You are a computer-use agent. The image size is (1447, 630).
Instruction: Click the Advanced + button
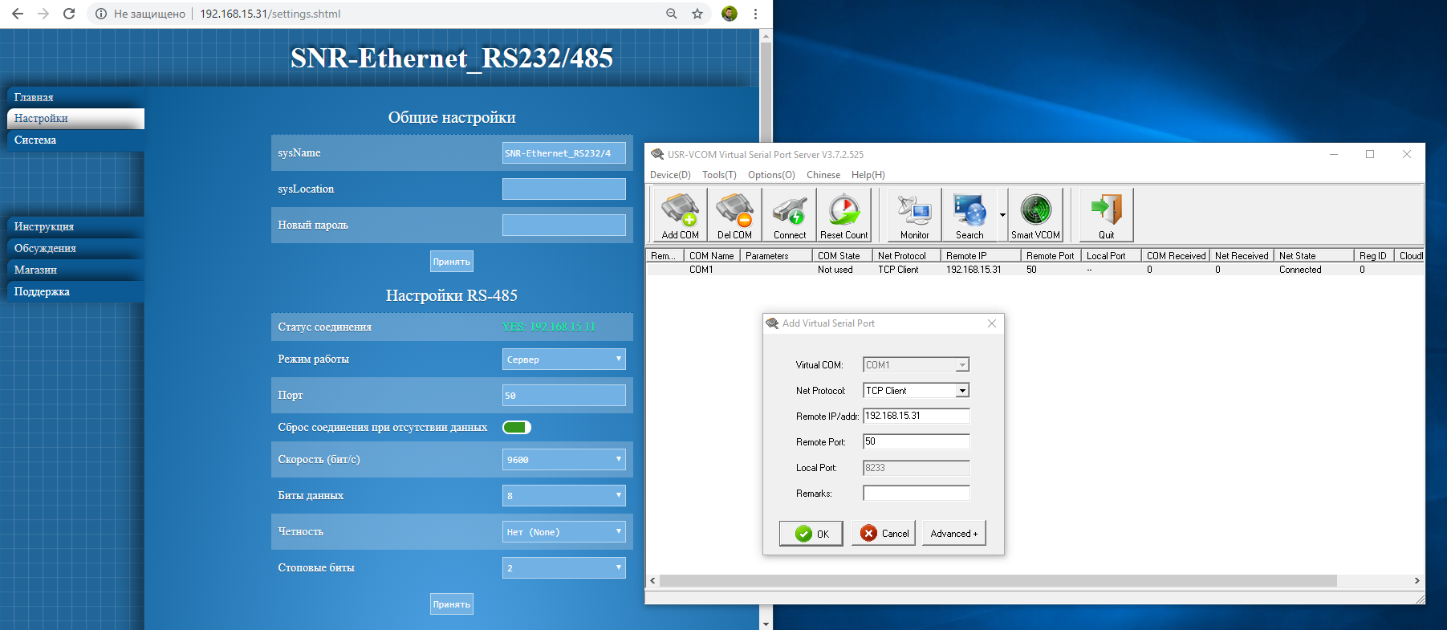pos(953,534)
